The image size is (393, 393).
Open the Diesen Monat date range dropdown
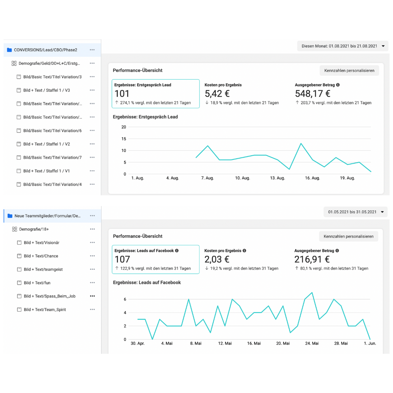pos(342,46)
